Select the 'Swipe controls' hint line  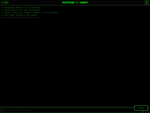(29, 13)
